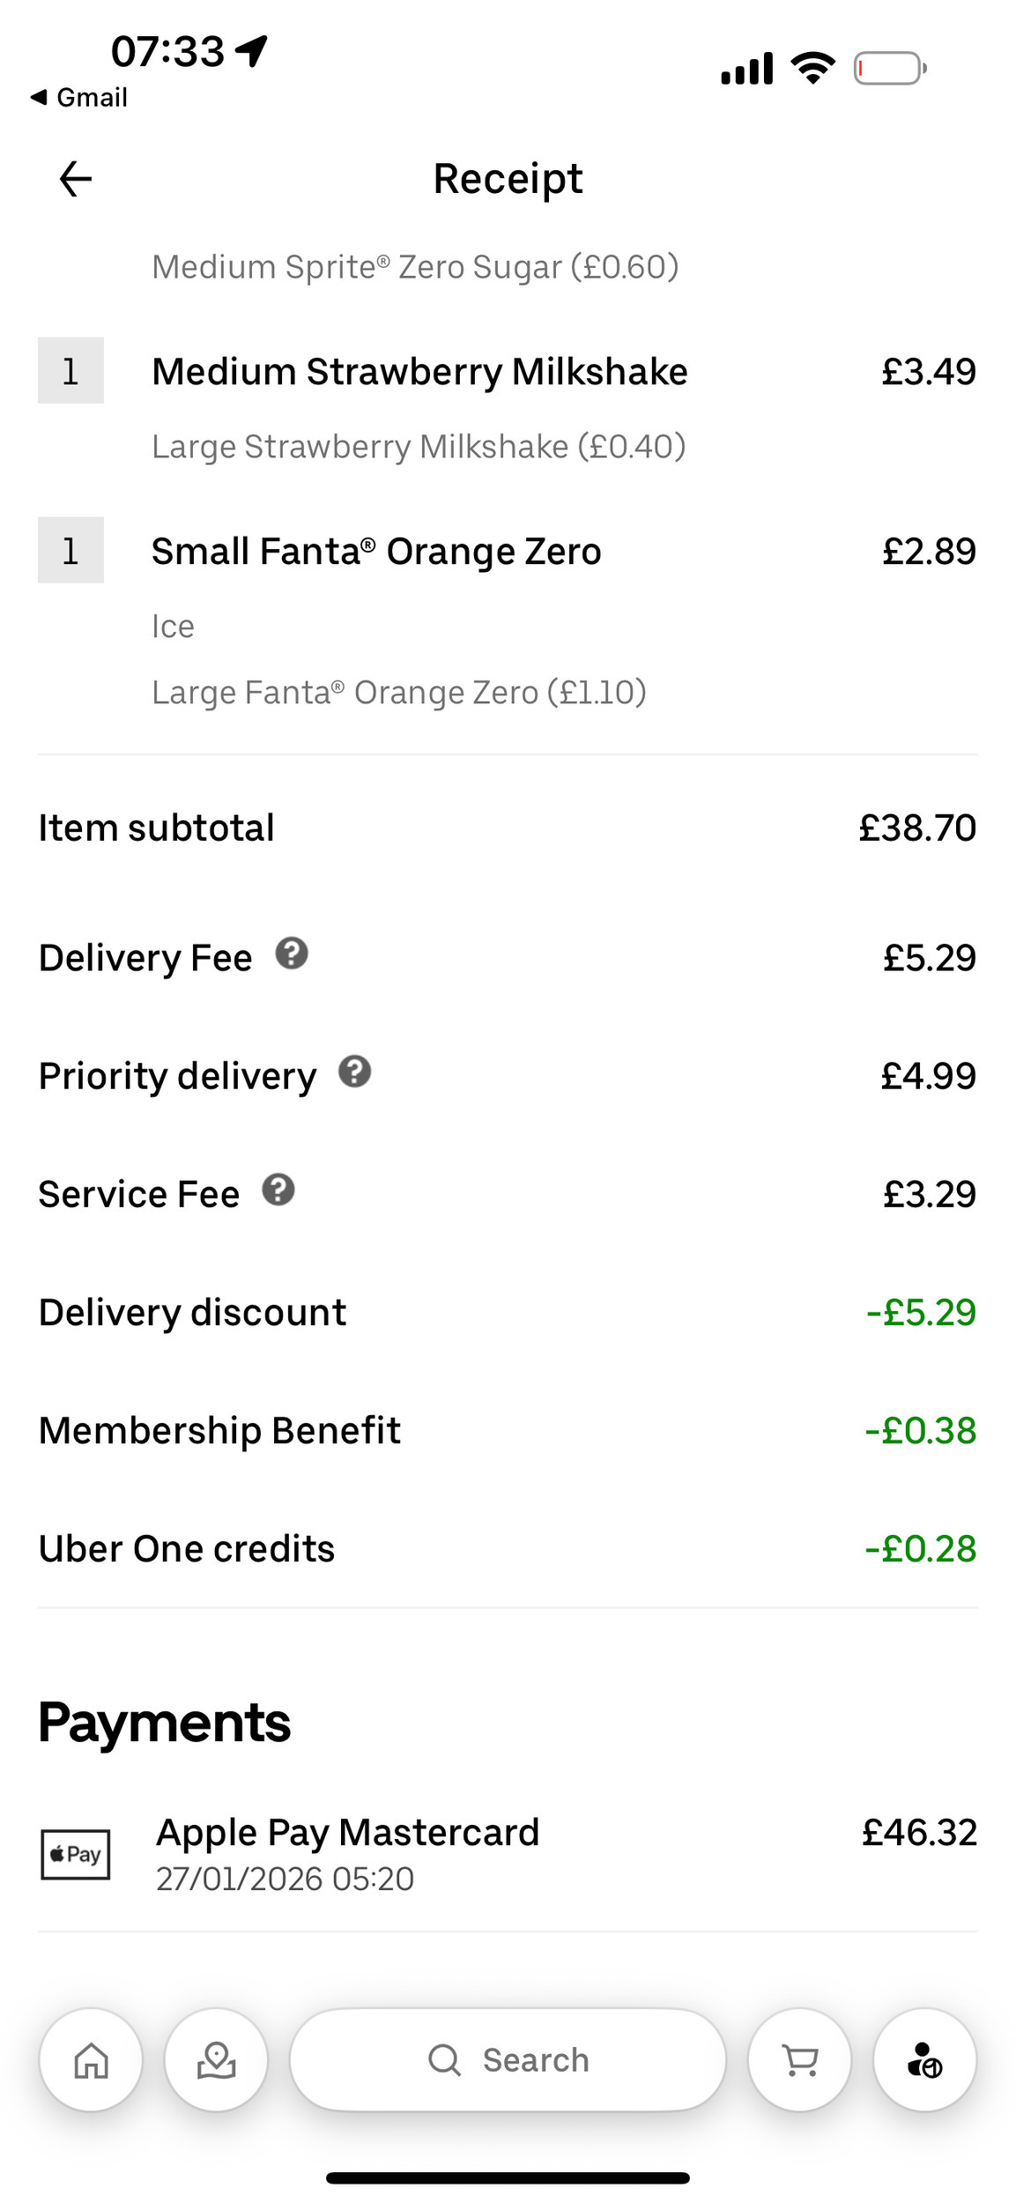The height and width of the screenshot is (2203, 1016).
Task: Select the Medium Strawberry Milkshake item
Action: 419,372
